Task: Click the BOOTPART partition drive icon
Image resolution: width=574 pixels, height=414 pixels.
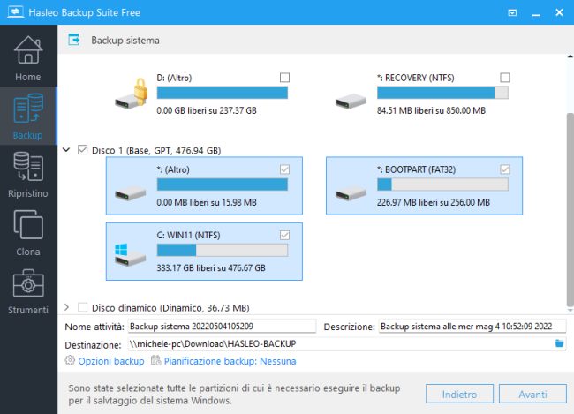Action: click(x=351, y=192)
